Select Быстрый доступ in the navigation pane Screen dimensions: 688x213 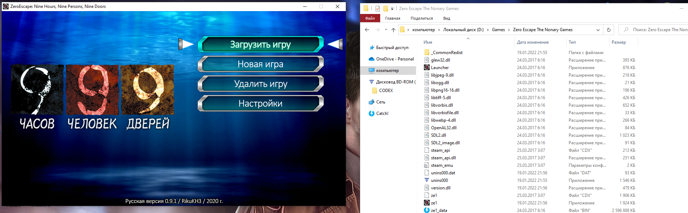click(x=392, y=48)
